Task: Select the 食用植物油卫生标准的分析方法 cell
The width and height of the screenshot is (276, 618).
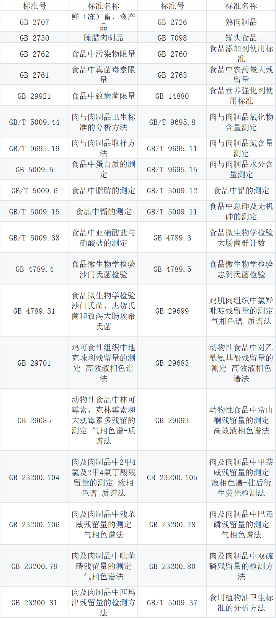Action: 241,603
